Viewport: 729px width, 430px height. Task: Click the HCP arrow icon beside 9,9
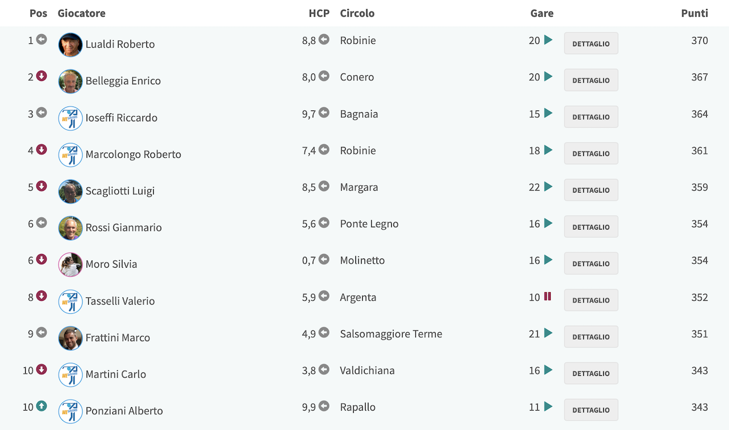tap(324, 406)
